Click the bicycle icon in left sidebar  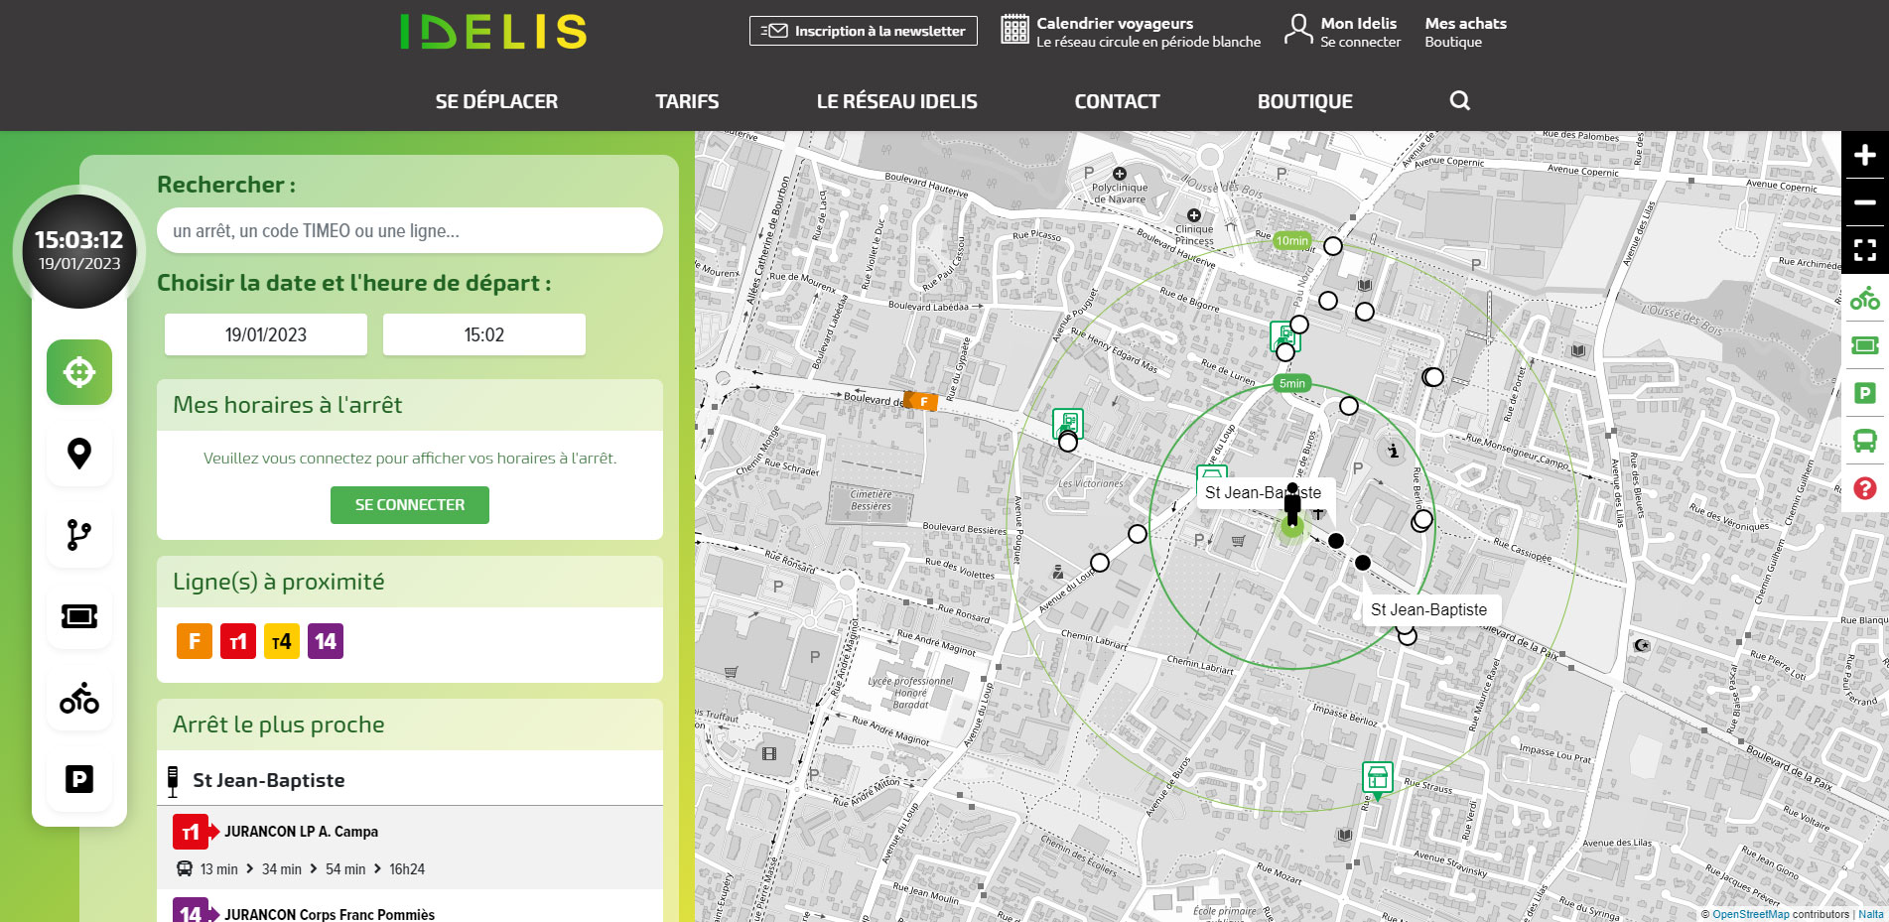tap(79, 698)
